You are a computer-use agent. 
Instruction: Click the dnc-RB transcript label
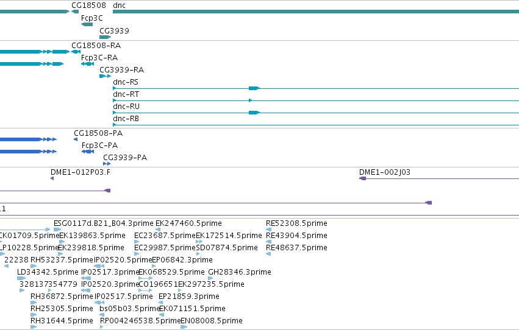pos(126,119)
